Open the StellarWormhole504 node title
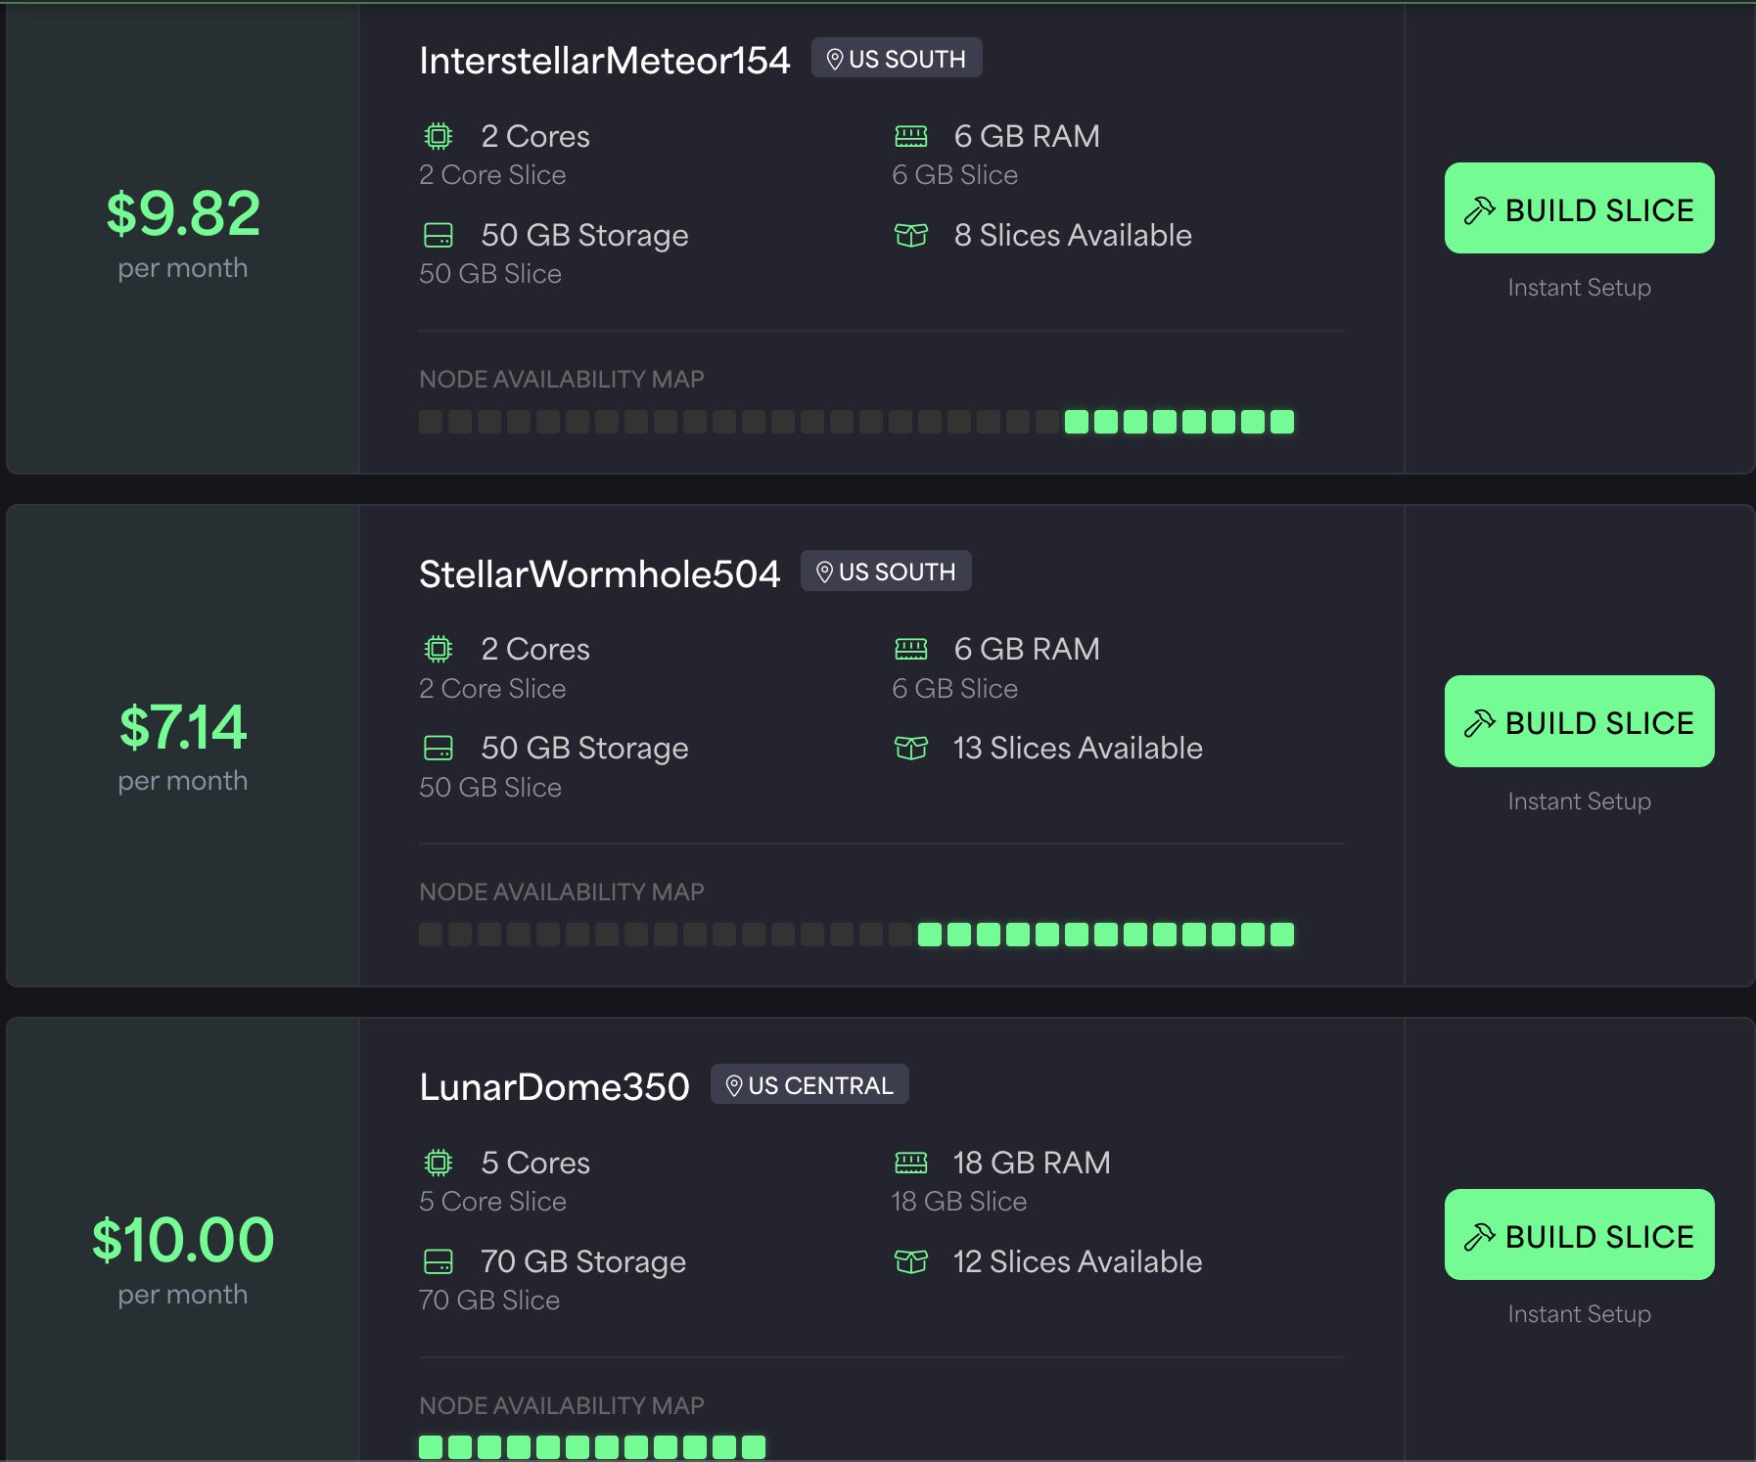 [x=599, y=574]
